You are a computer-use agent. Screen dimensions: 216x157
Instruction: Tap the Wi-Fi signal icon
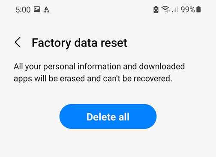[x=165, y=9]
